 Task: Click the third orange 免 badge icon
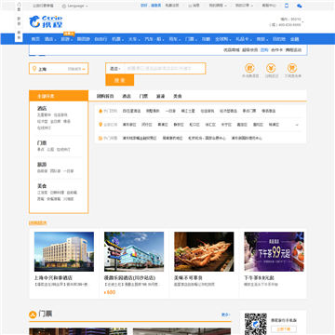tap(292, 68)
